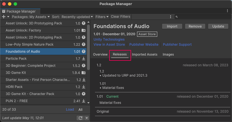Screen dimensions: 232x122
Task: Click update icon for 3D Beginner: Complete Project
Action: 84,66
